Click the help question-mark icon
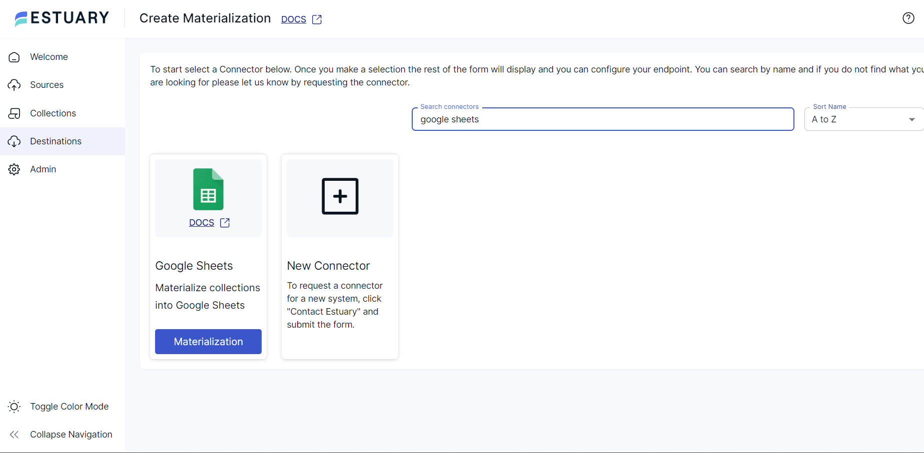 pos(908,18)
